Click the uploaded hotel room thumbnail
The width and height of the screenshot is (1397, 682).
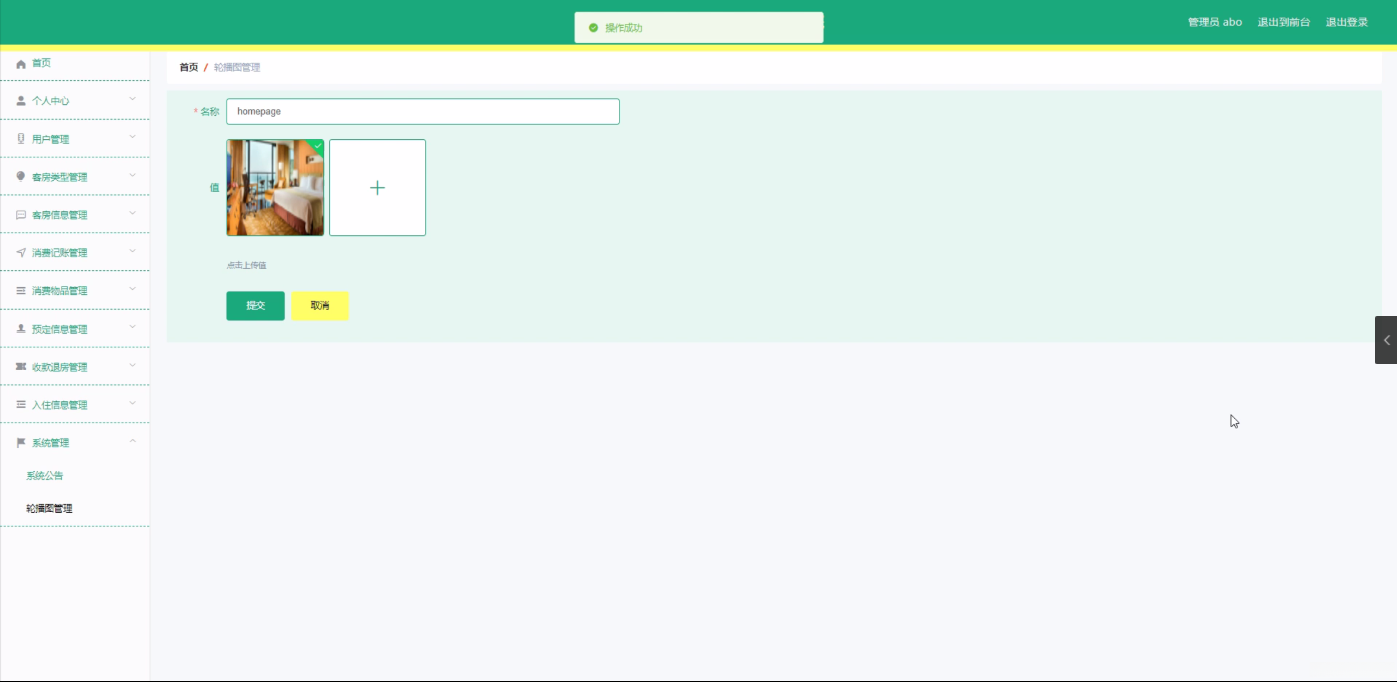click(275, 188)
